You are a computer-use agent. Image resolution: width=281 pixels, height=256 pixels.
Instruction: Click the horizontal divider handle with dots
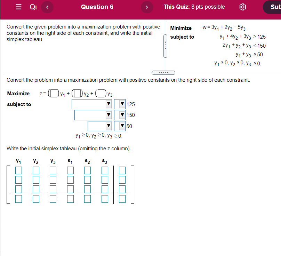pyautogui.click(x=163, y=73)
